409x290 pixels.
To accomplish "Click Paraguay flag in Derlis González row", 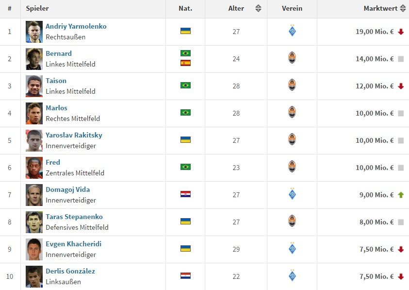I will [x=185, y=275].
